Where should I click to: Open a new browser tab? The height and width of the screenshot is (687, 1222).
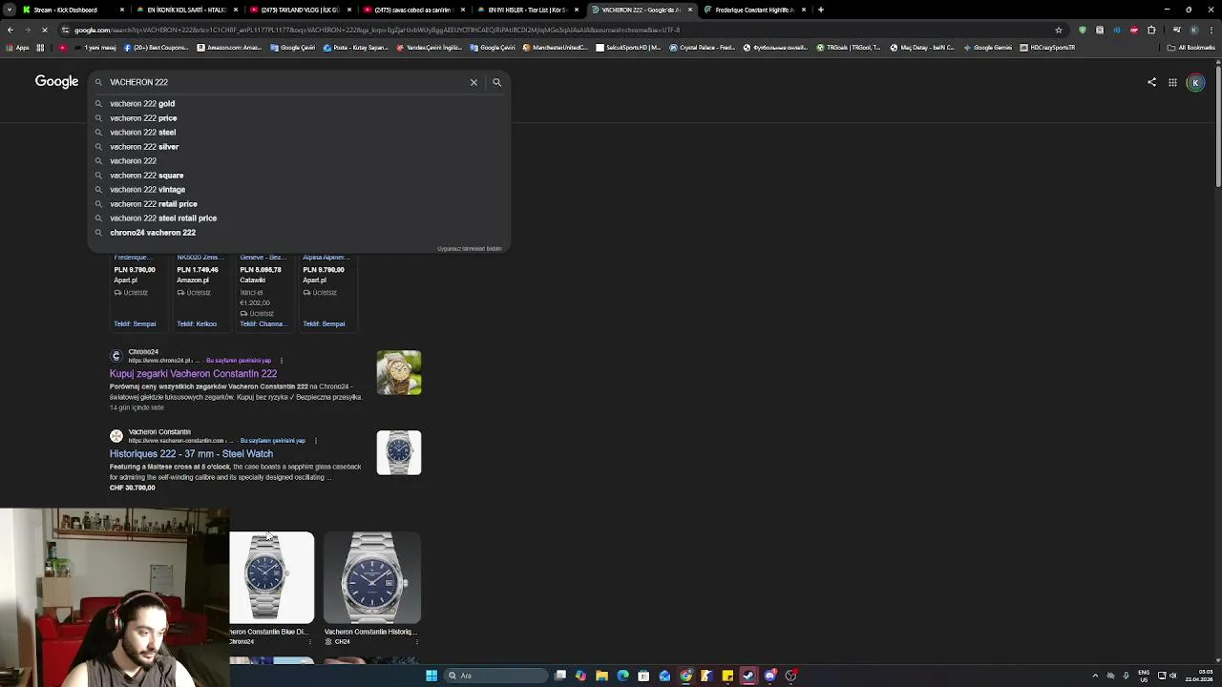821,10
